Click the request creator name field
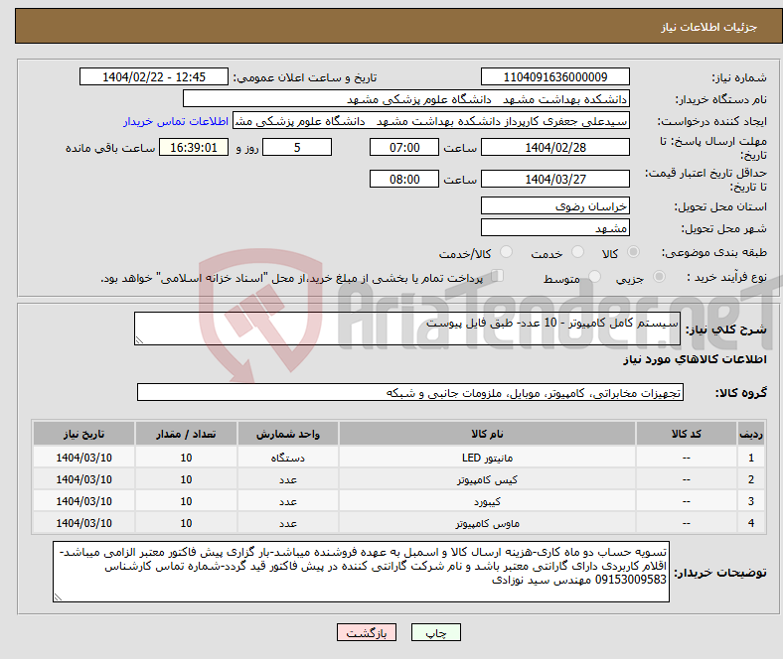This screenshot has width=783, height=659. tap(431, 121)
